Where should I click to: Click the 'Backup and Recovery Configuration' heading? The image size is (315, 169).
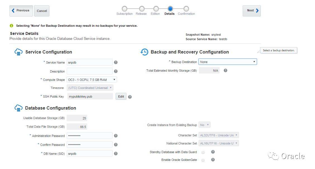coord(190,52)
